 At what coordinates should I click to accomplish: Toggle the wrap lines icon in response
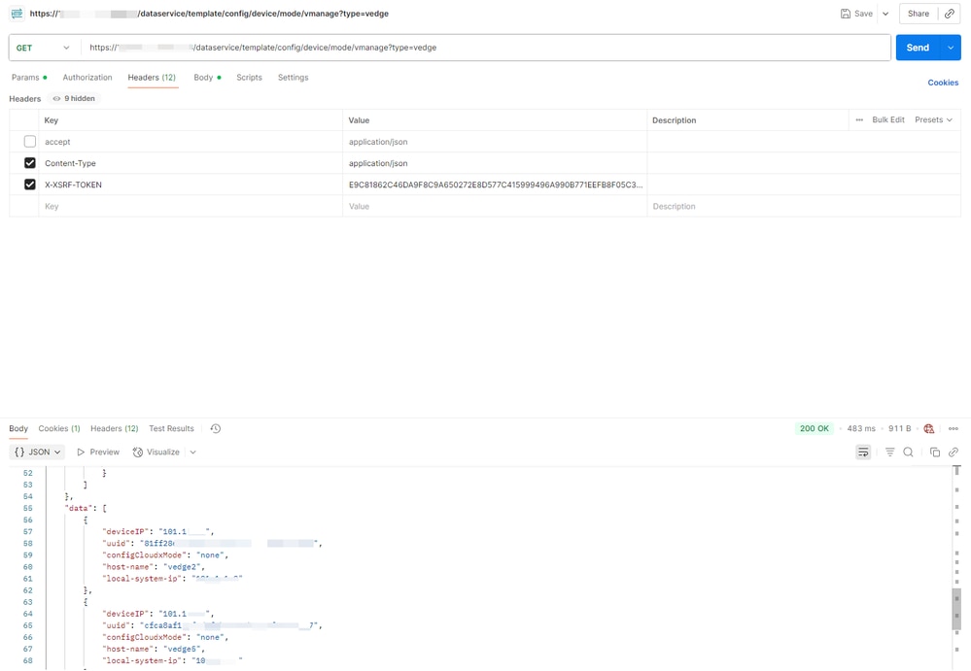[863, 453]
